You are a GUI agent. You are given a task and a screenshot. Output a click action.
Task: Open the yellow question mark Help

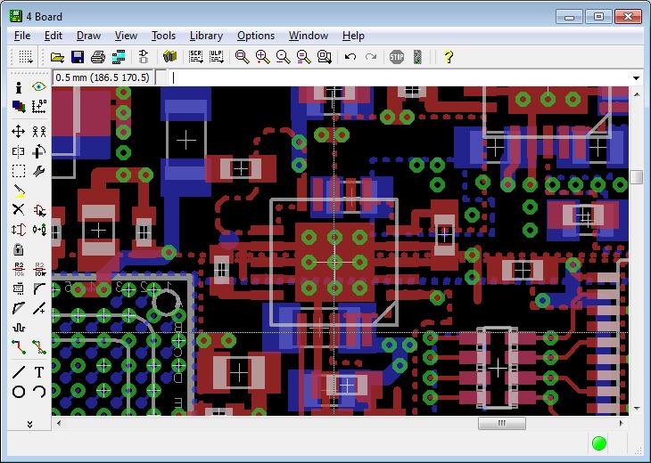click(449, 56)
